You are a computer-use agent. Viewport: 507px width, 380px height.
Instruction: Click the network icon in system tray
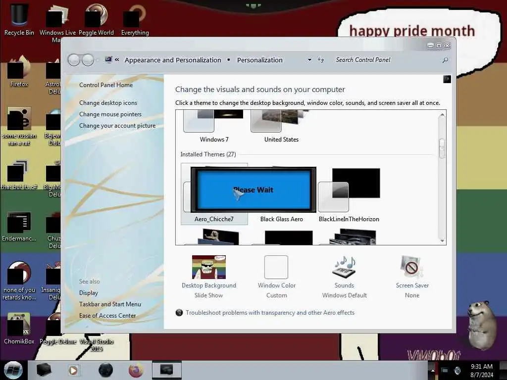[445, 371]
